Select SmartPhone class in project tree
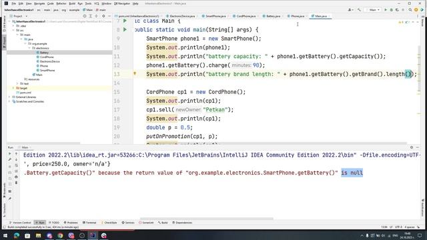The image size is (427, 240). tap(47, 70)
